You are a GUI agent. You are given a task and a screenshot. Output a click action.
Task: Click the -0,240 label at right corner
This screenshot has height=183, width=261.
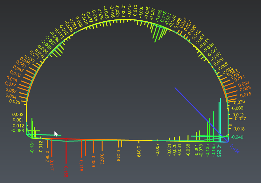(x=237, y=137)
